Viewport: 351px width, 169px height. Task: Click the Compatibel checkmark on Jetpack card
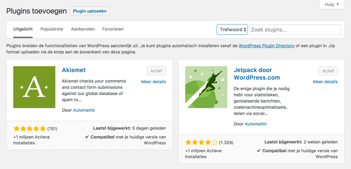(259, 151)
